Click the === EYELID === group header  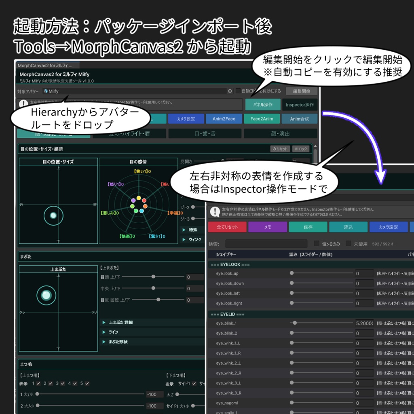tap(311, 314)
